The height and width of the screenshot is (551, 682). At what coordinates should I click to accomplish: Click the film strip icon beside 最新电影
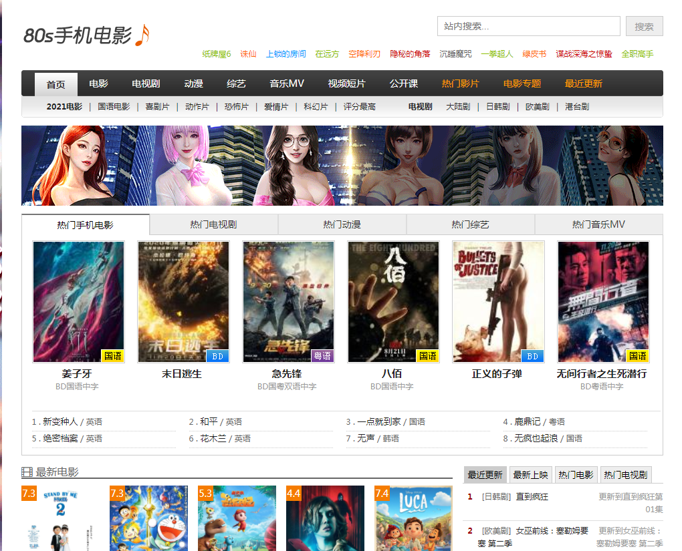click(x=27, y=472)
